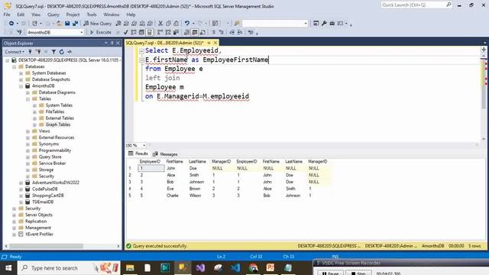Click the New Query button
Image resolution: width=489 pixels, height=275 pixels.
(97, 24)
